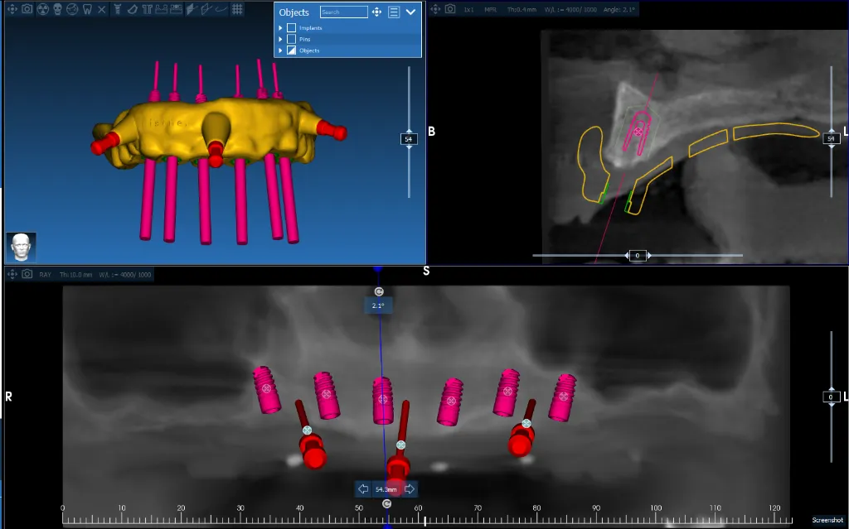
Task: Collapse the Objects panel with the chevron
Action: click(x=410, y=12)
